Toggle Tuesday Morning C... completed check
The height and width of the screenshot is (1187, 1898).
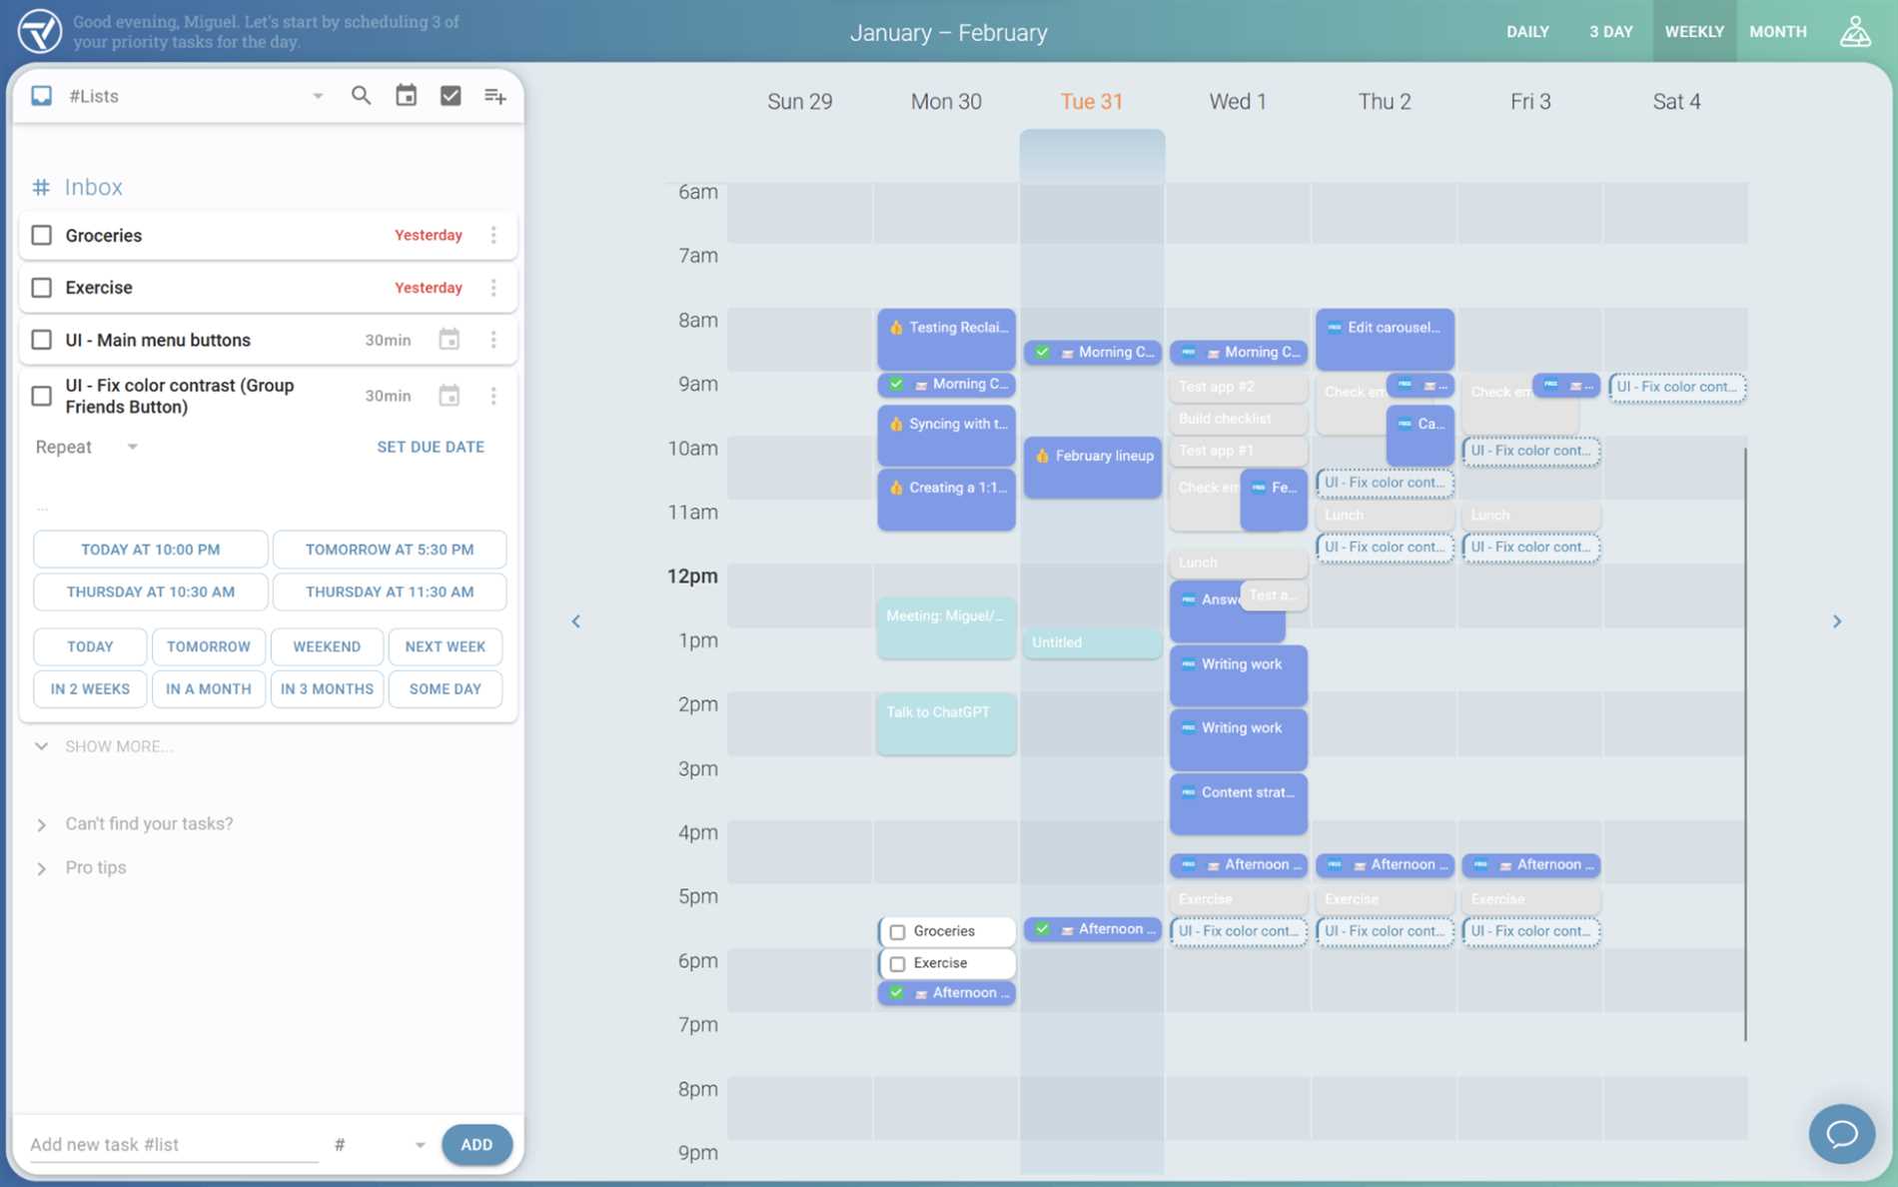tap(1042, 352)
